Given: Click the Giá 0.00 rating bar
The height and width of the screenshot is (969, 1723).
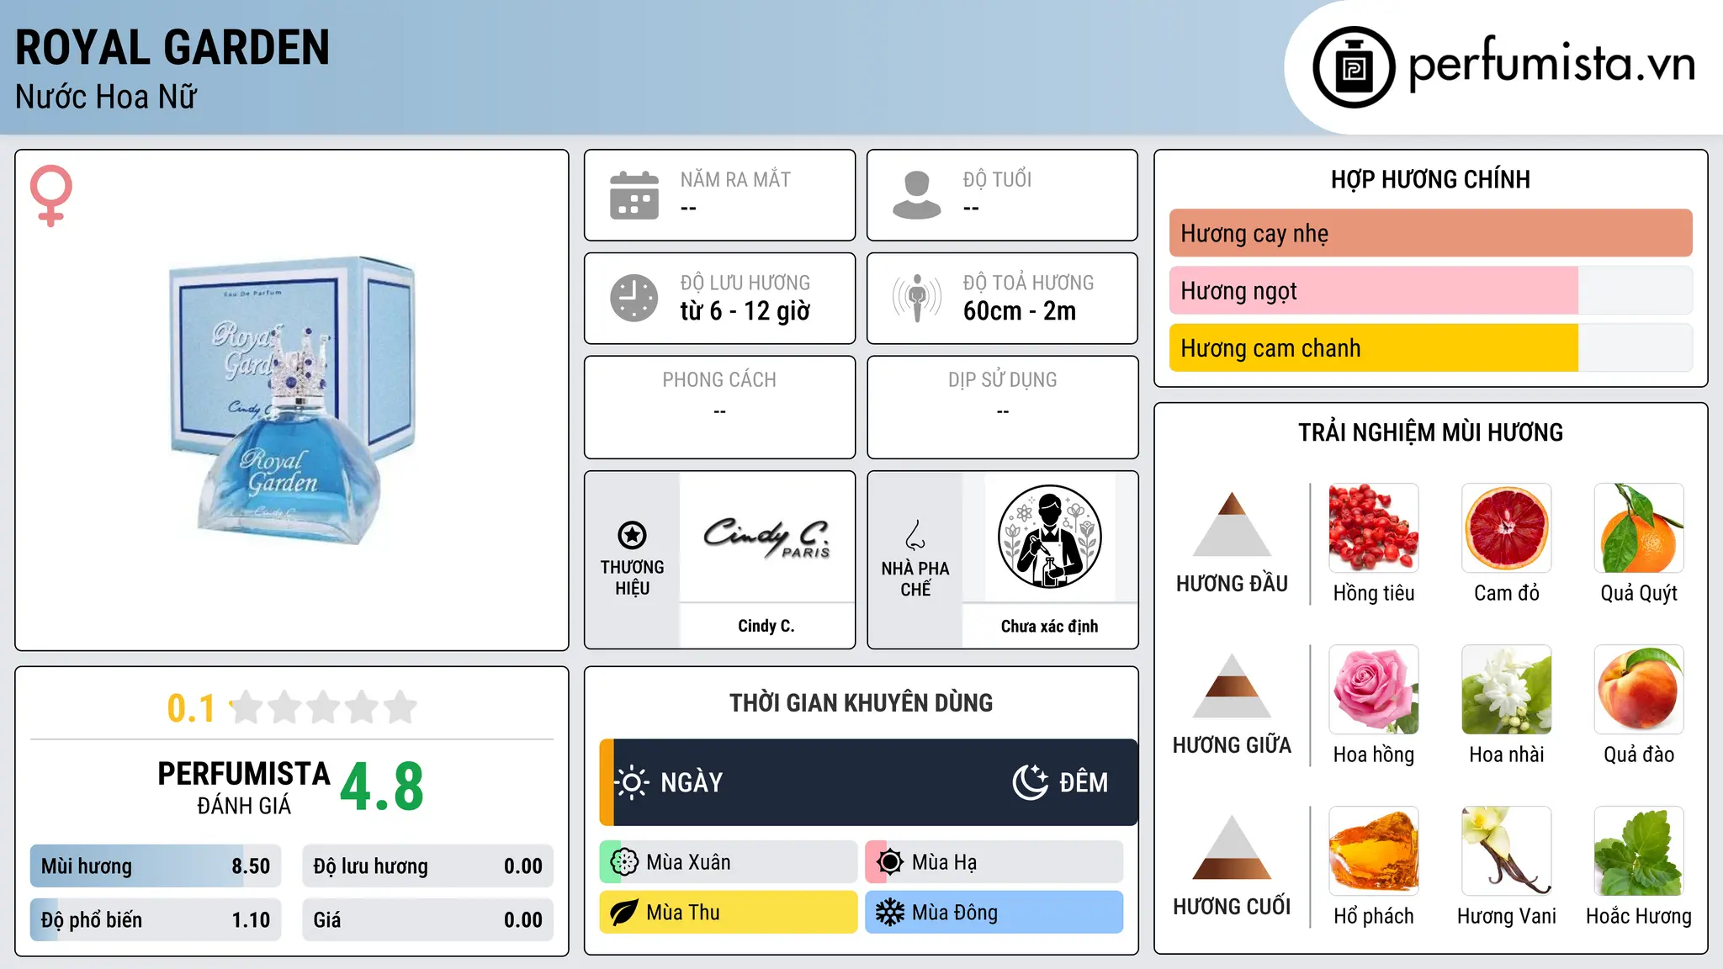Looking at the screenshot, I should pyautogui.click(x=428, y=920).
